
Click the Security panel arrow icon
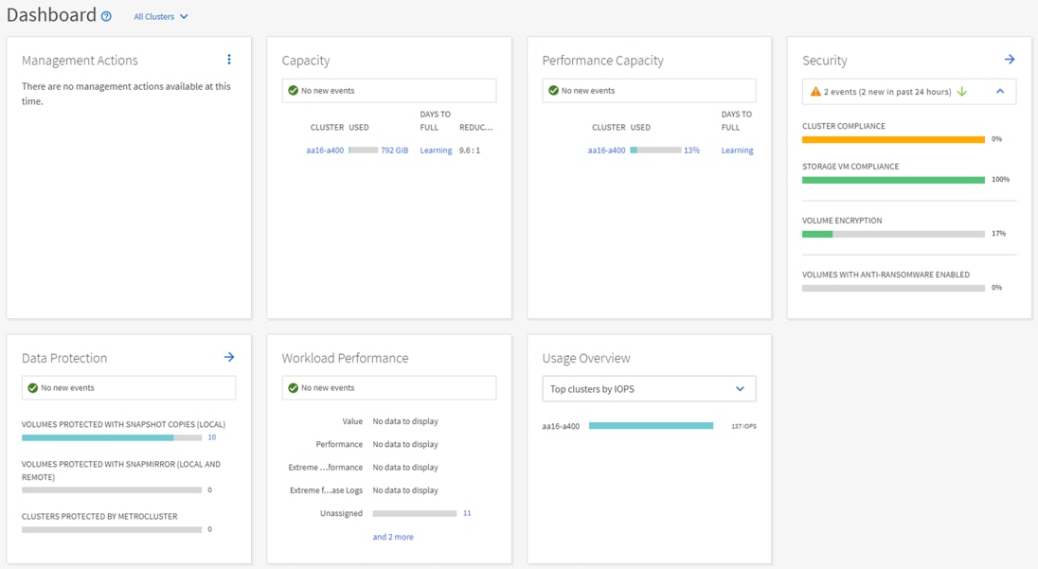click(x=1010, y=60)
